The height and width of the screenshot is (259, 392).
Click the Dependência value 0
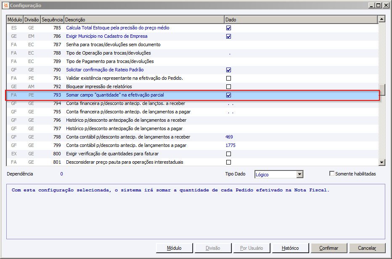coord(61,174)
